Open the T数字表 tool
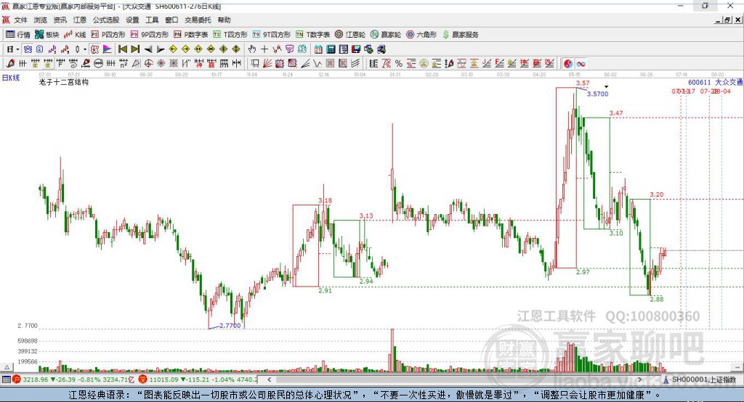The image size is (744, 402). (312, 35)
